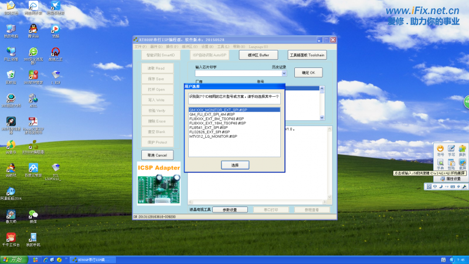Open the 我的电脑 desktop icon
This screenshot has width=469, height=264.
click(x=11, y=31)
